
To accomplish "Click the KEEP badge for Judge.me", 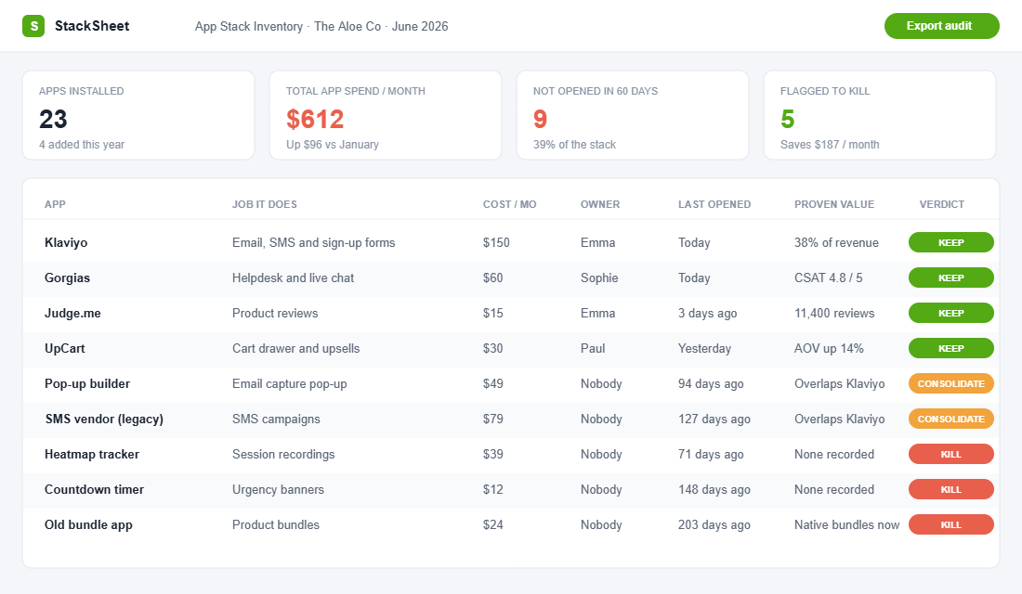I will coord(951,313).
